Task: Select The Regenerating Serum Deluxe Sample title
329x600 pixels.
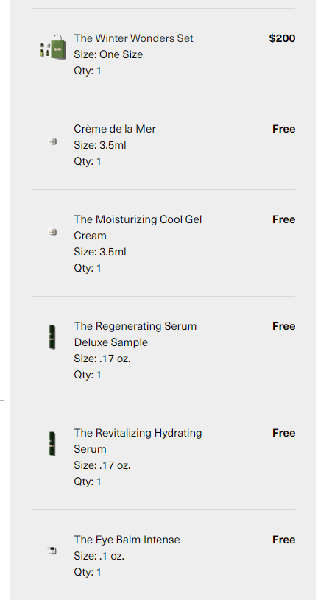Action: click(135, 334)
